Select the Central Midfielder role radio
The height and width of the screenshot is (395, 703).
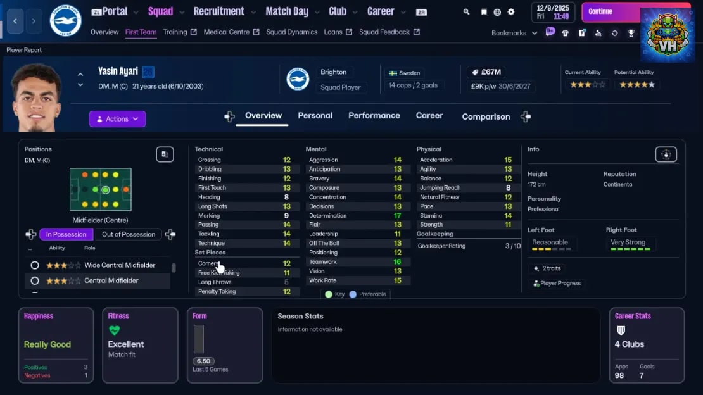tap(35, 280)
